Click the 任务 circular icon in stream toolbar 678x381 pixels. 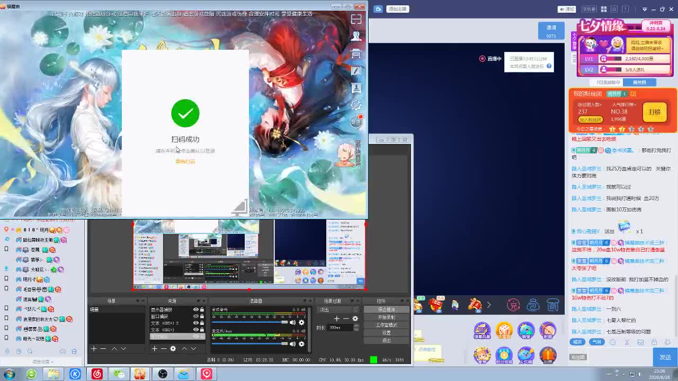513,305
